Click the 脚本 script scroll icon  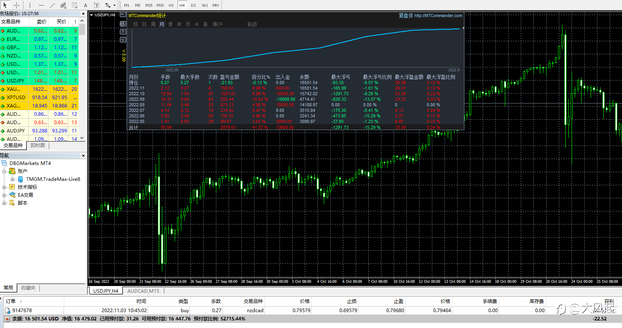(x=12, y=203)
